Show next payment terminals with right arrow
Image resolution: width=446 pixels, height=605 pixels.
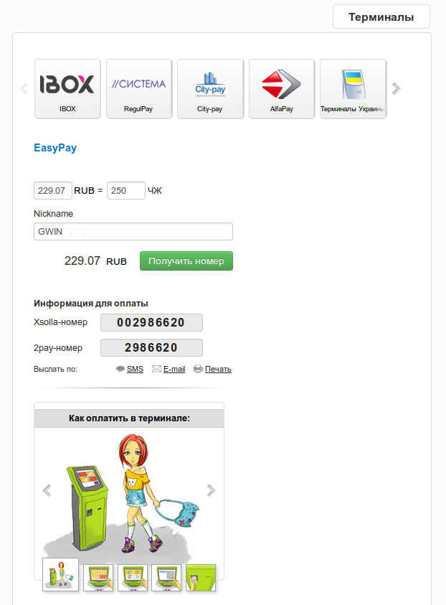pyautogui.click(x=397, y=89)
